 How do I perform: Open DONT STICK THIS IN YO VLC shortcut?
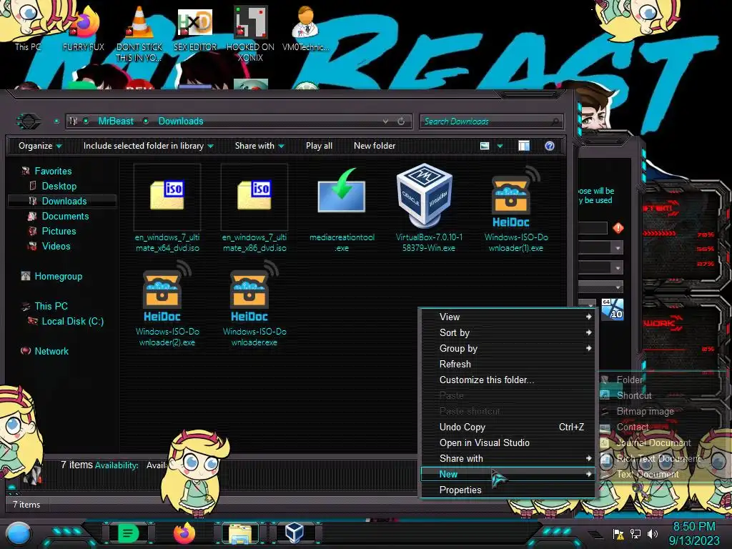pos(139,33)
